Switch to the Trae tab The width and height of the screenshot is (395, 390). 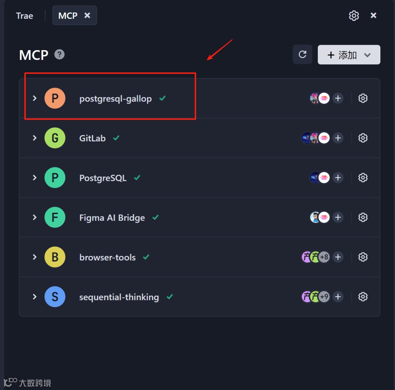(25, 16)
